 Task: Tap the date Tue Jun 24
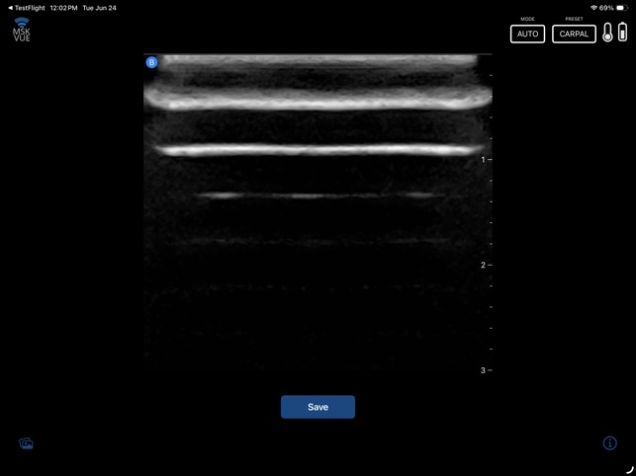tap(99, 8)
